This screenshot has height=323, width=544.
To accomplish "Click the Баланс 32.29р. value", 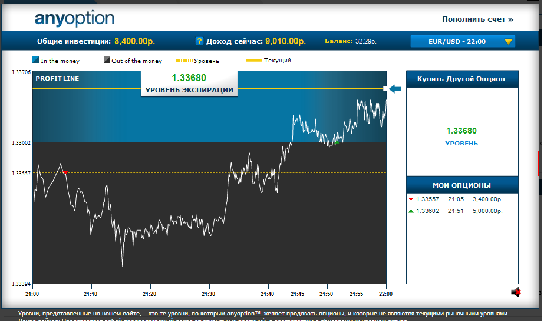I will (x=365, y=41).
